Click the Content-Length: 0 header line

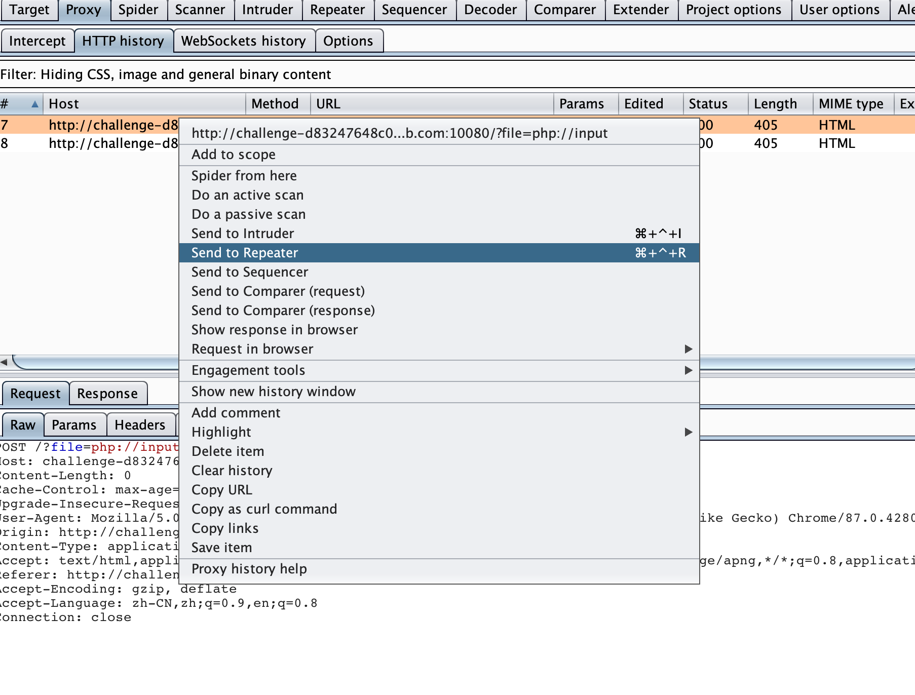click(66, 476)
